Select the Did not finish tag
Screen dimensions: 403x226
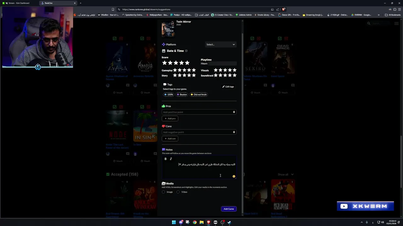[199, 94]
